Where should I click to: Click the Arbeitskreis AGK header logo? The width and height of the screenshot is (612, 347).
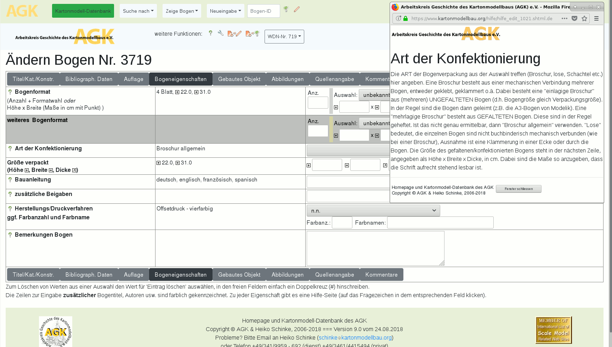tap(65, 36)
